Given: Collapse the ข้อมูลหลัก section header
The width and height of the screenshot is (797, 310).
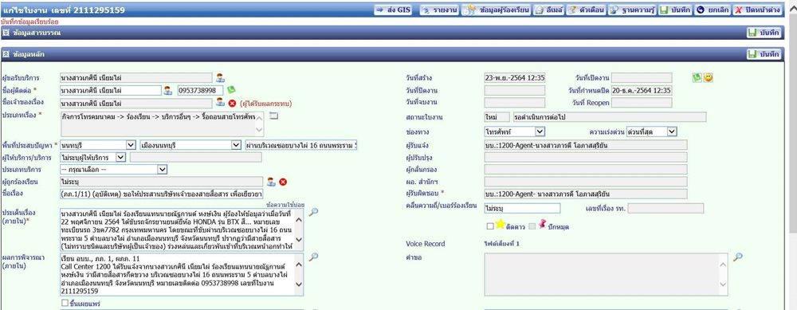Looking at the screenshot, I should tap(6, 54).
